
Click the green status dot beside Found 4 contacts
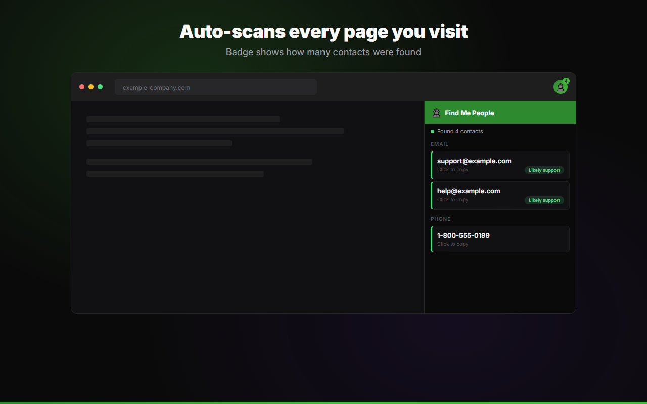[x=432, y=131]
